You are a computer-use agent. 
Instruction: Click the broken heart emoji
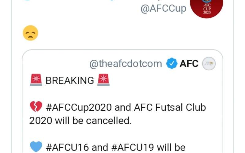36,107
